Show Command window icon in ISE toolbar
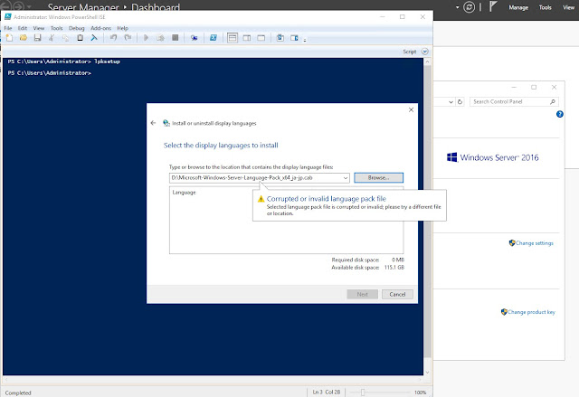Image resolution: width=579 pixels, height=397 pixels. [x=280, y=38]
